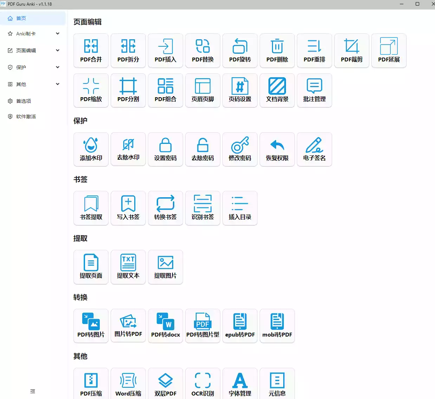The image size is (435, 399).
Task: Open the PDF合并 merge tool
Action: pyautogui.click(x=91, y=51)
